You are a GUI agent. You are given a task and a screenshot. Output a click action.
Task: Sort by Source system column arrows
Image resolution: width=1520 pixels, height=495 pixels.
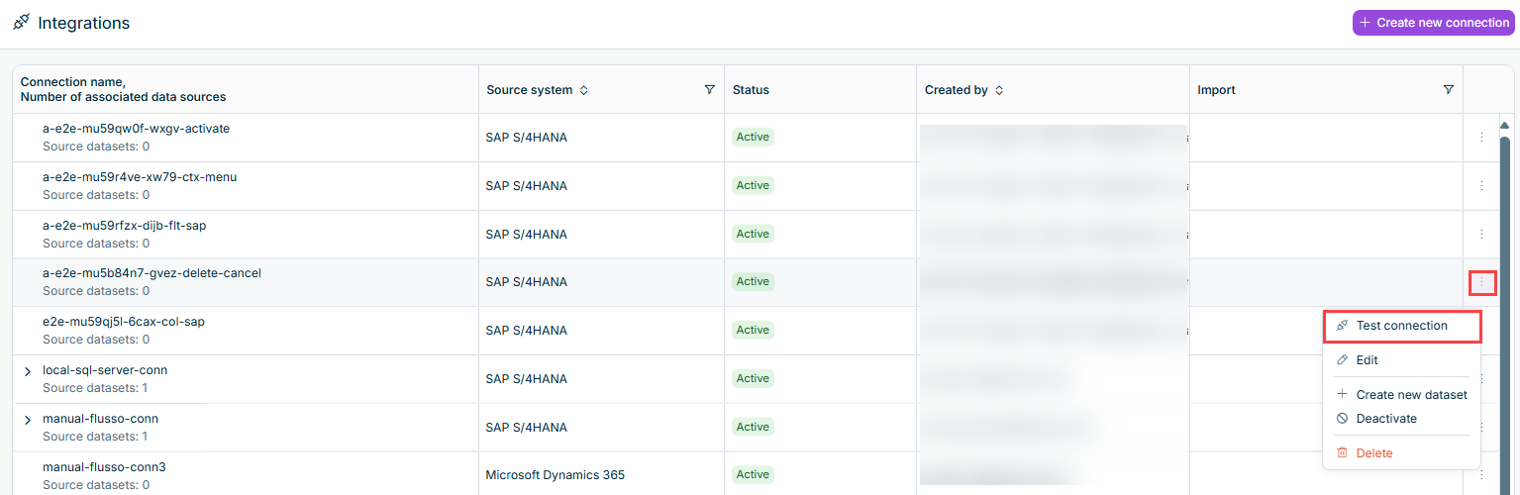point(584,90)
